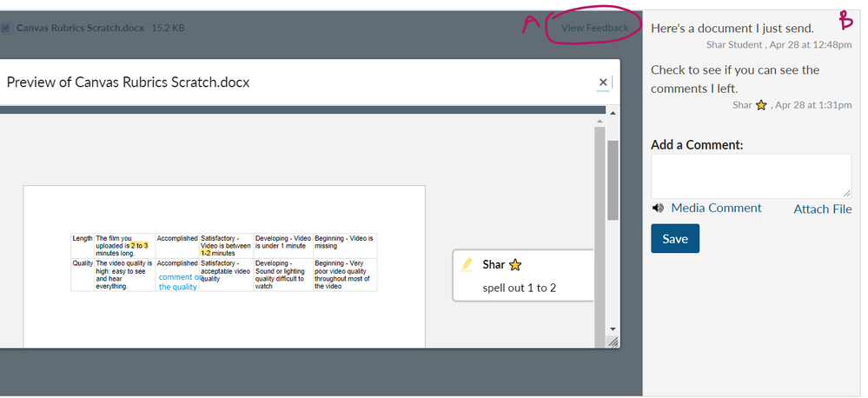This screenshot has height=398, width=868.
Task: Click the resize grip at the preview corner
Action: click(x=613, y=342)
